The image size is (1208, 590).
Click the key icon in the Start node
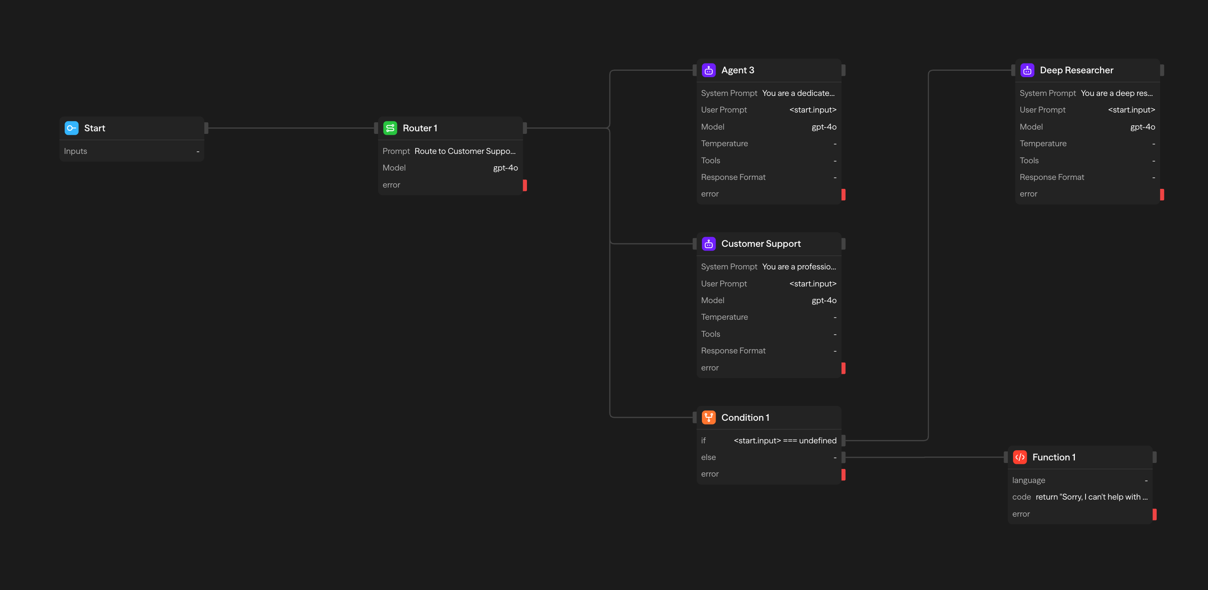pyautogui.click(x=71, y=127)
